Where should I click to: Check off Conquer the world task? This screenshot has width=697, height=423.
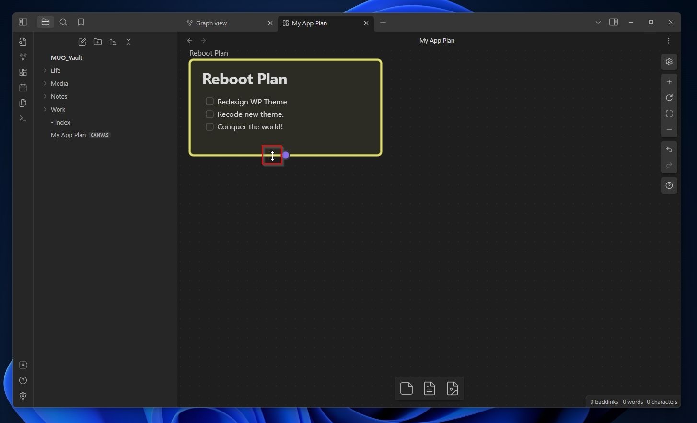tap(209, 126)
